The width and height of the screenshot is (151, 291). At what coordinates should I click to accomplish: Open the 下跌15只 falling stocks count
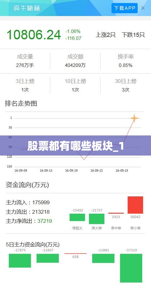133,35
